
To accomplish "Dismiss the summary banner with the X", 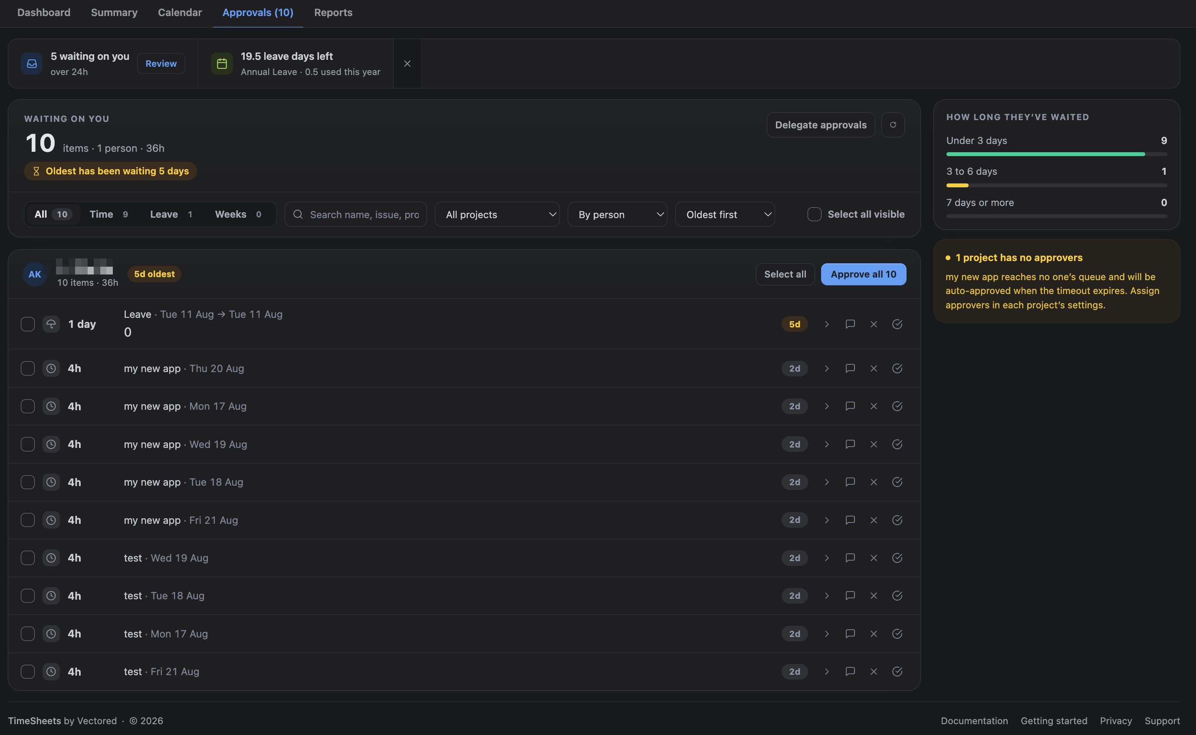I will click(x=407, y=64).
